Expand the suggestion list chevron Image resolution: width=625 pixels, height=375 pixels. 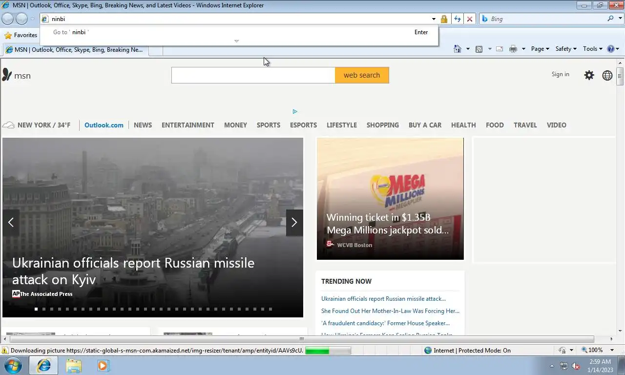coord(237,41)
